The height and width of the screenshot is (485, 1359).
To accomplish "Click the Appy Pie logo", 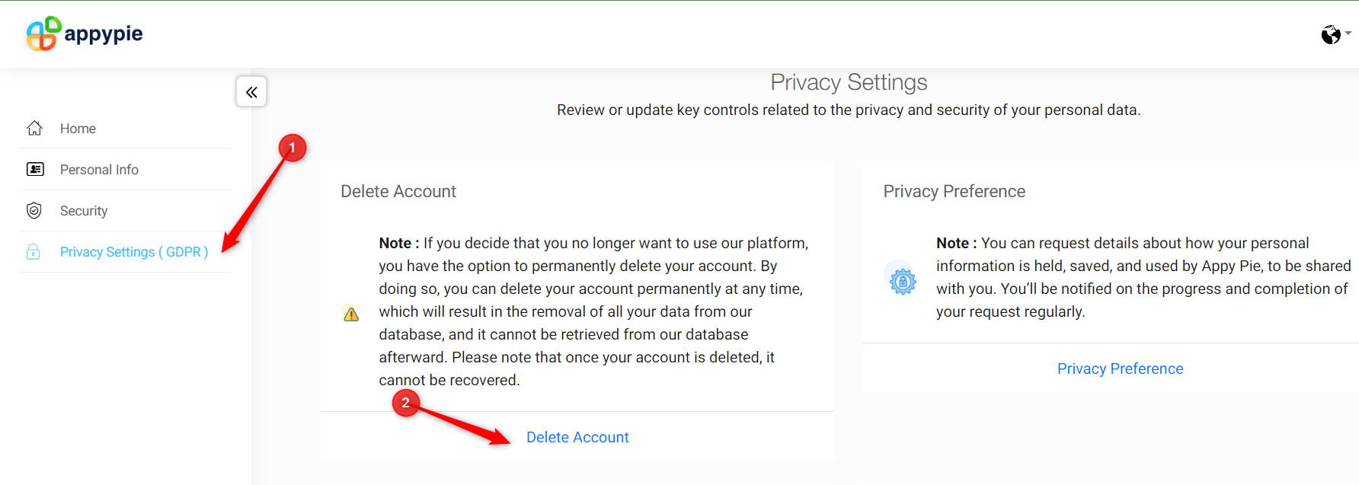I will pyautogui.click(x=83, y=34).
